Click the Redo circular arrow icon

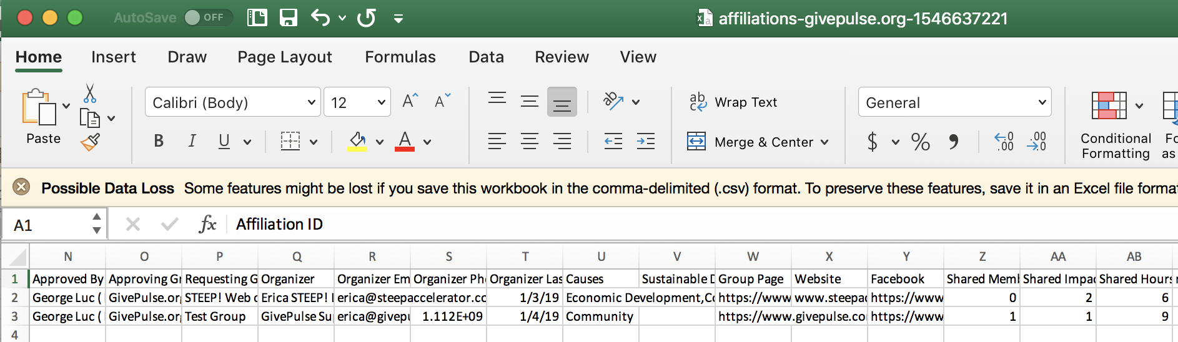pyautogui.click(x=367, y=17)
